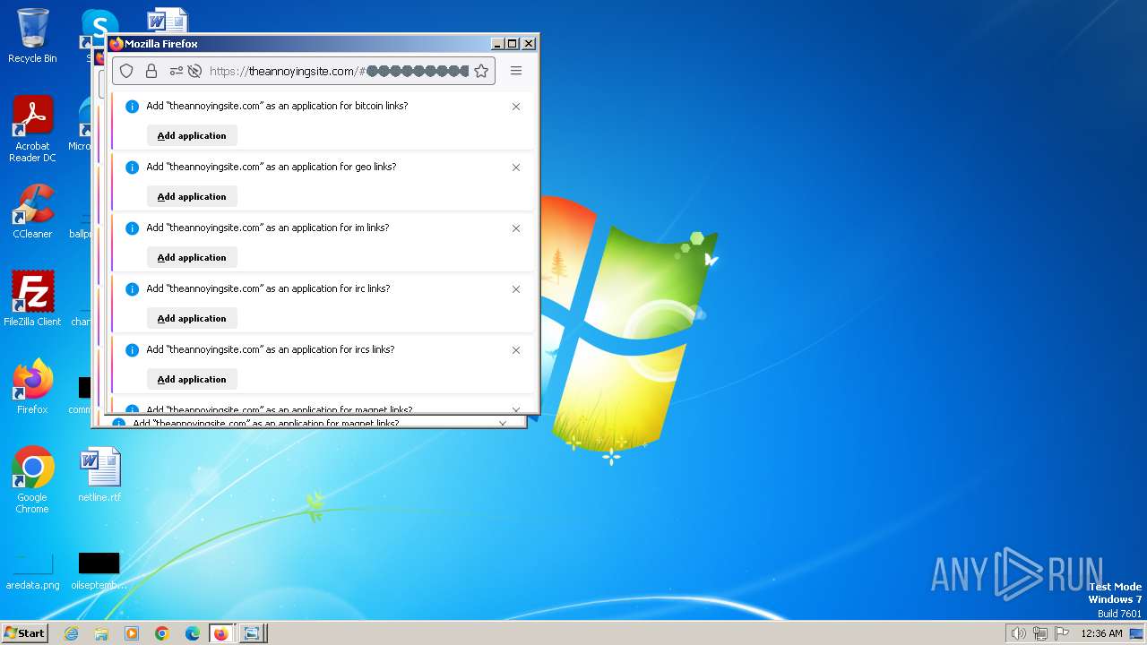Click info icon on irc links notification

[132, 289]
